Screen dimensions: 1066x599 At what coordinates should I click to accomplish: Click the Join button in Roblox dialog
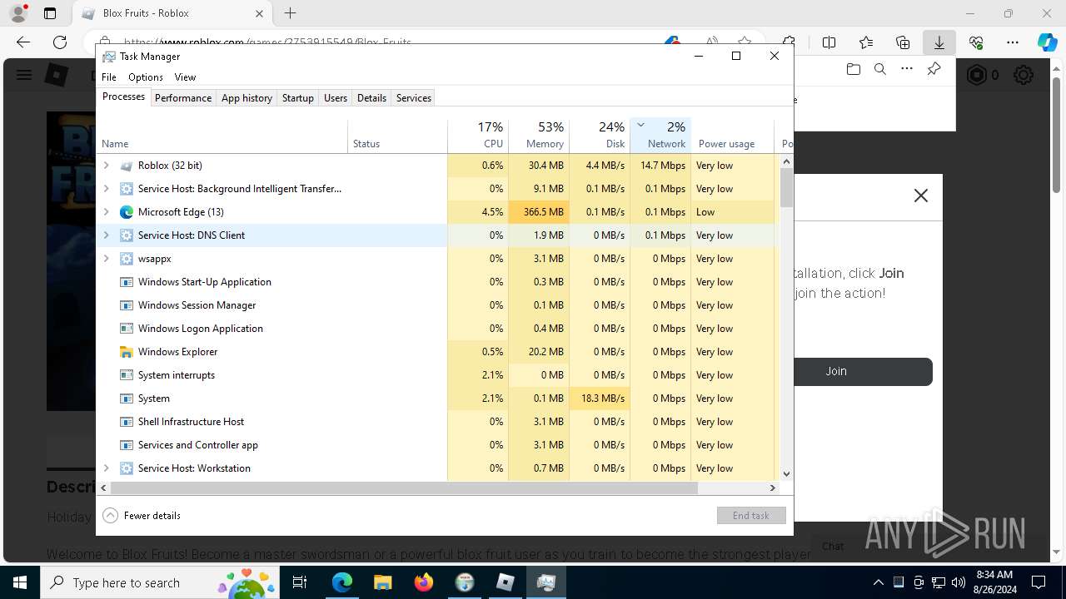pos(836,371)
